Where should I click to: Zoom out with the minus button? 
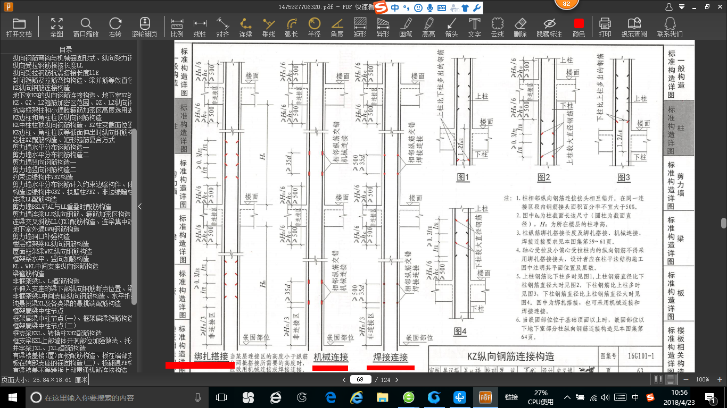pos(685,379)
